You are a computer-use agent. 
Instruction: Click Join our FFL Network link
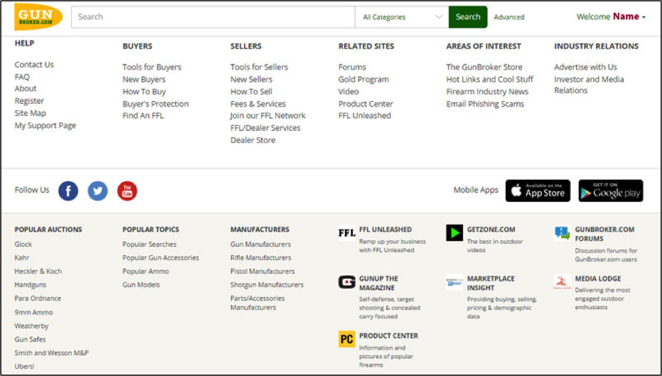pyautogui.click(x=268, y=115)
